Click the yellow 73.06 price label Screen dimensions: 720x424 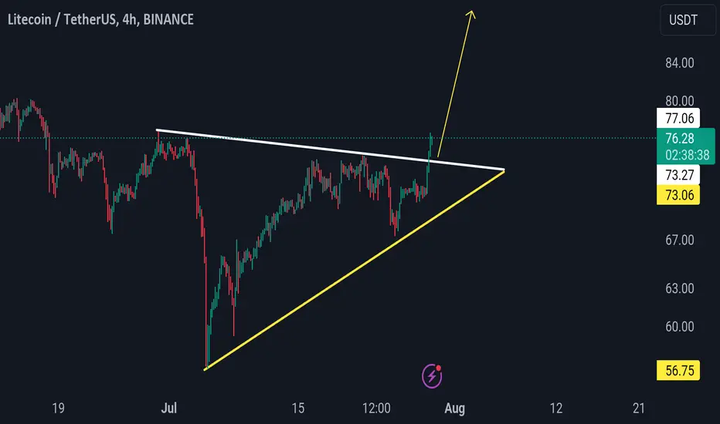(x=678, y=195)
